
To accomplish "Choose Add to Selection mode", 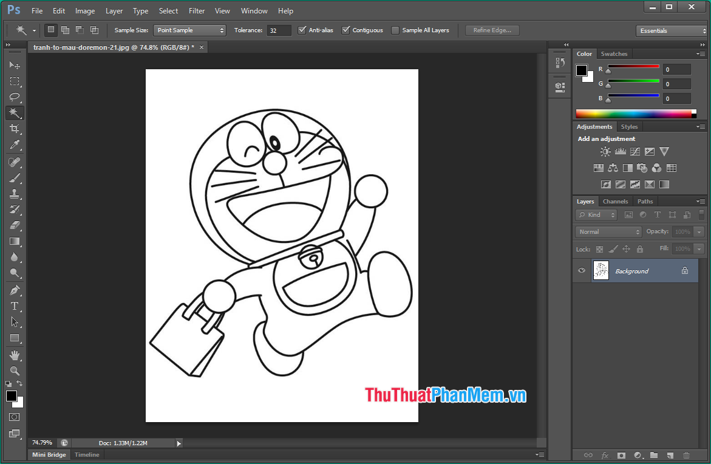I will (x=66, y=30).
